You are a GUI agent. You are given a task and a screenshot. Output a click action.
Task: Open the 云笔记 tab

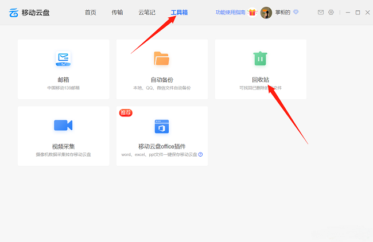point(147,12)
